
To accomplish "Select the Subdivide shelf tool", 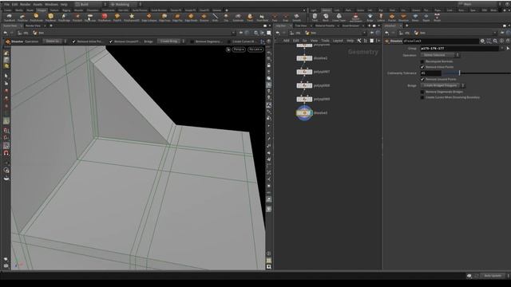I will click(x=238, y=18).
